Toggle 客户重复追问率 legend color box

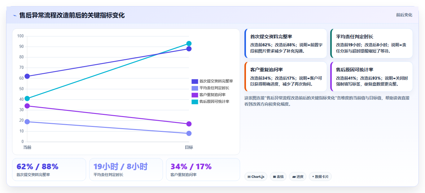point(195,95)
